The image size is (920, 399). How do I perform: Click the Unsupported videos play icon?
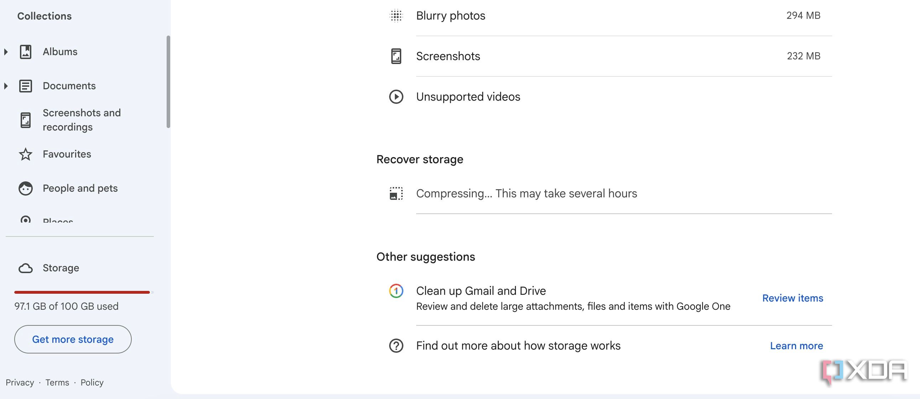396,97
